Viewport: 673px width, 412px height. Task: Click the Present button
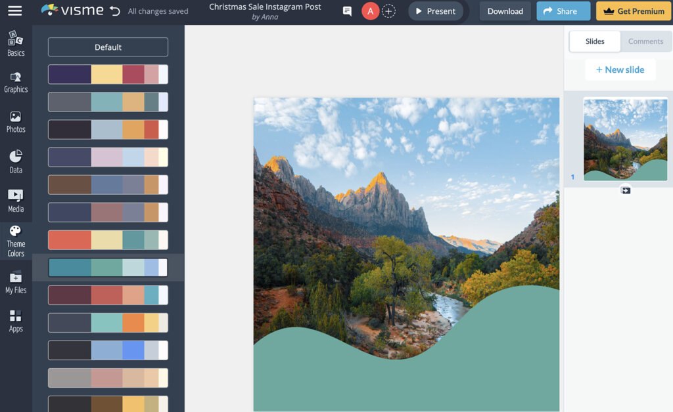436,11
